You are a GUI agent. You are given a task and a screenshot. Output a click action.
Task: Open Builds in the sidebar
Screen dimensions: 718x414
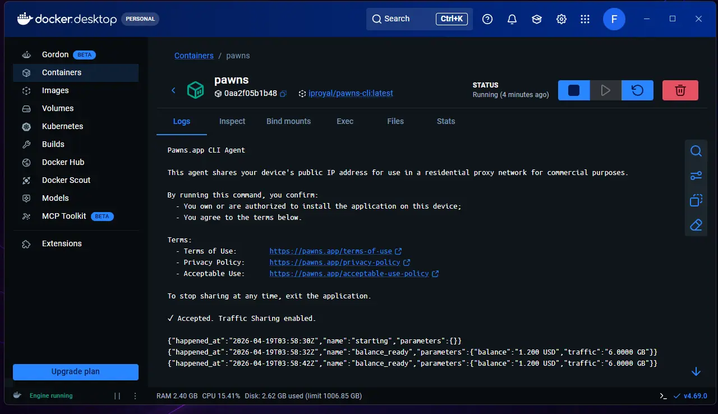76,144
